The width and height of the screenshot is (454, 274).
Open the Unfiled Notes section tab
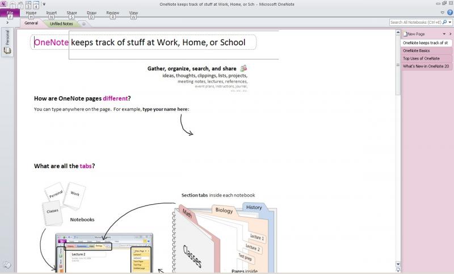click(x=61, y=24)
